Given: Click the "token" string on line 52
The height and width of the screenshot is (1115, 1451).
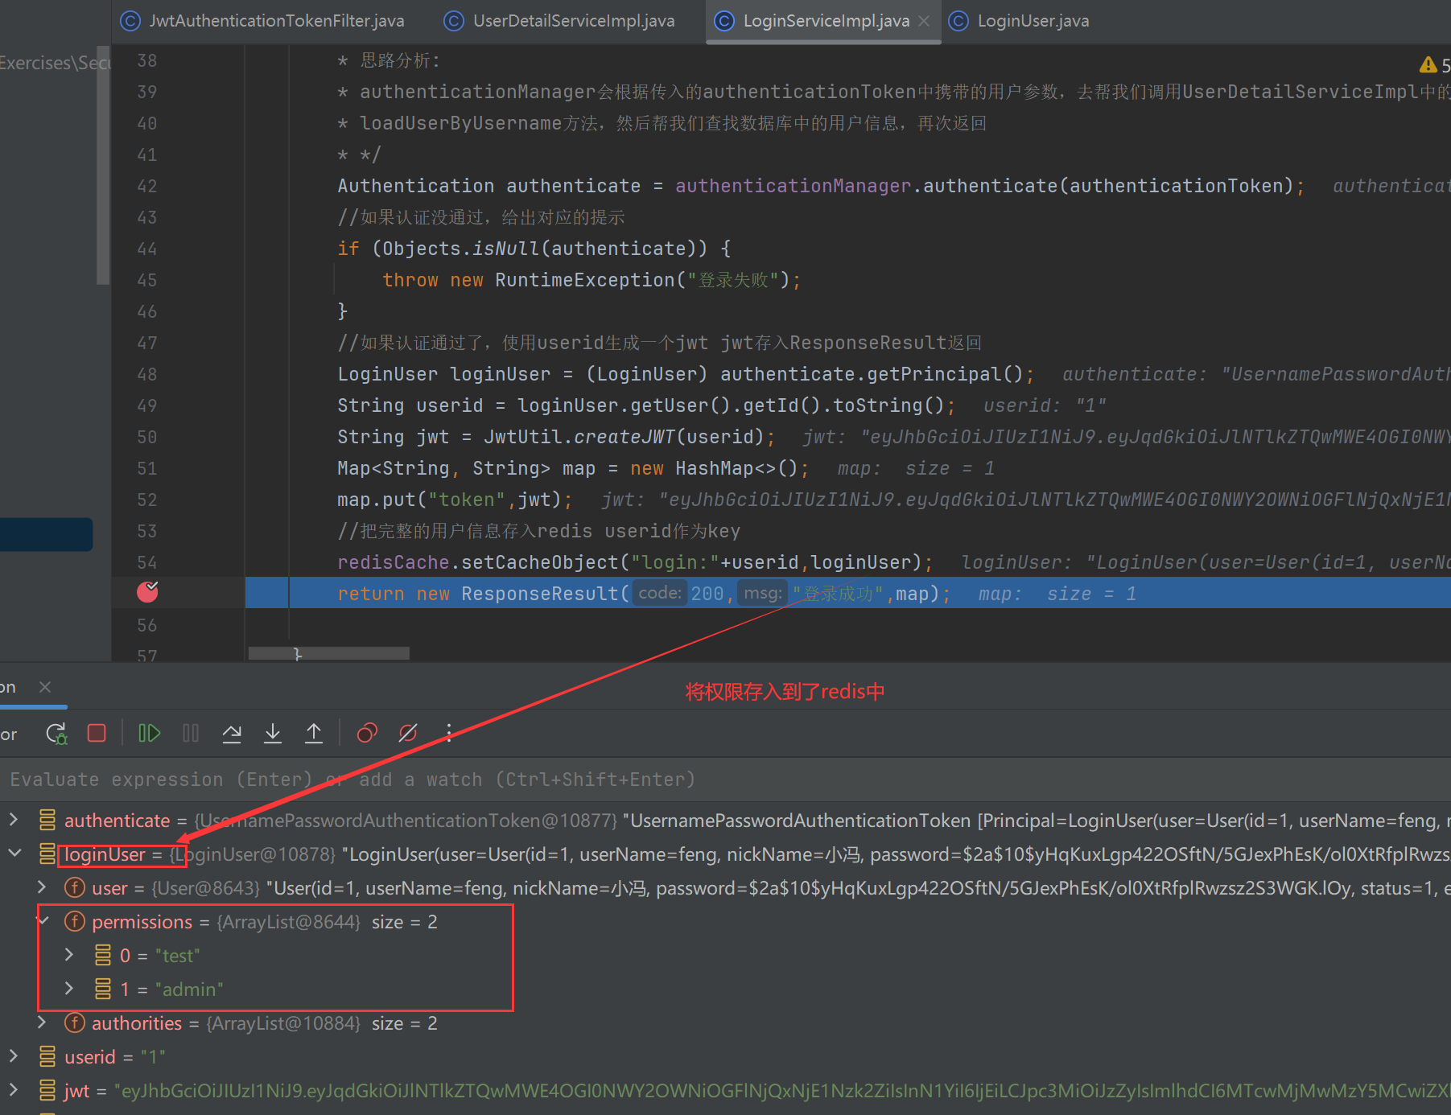Looking at the screenshot, I should pos(466,500).
